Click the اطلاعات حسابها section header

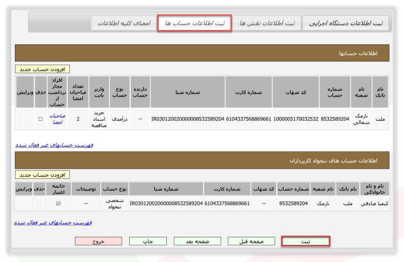[202, 53]
